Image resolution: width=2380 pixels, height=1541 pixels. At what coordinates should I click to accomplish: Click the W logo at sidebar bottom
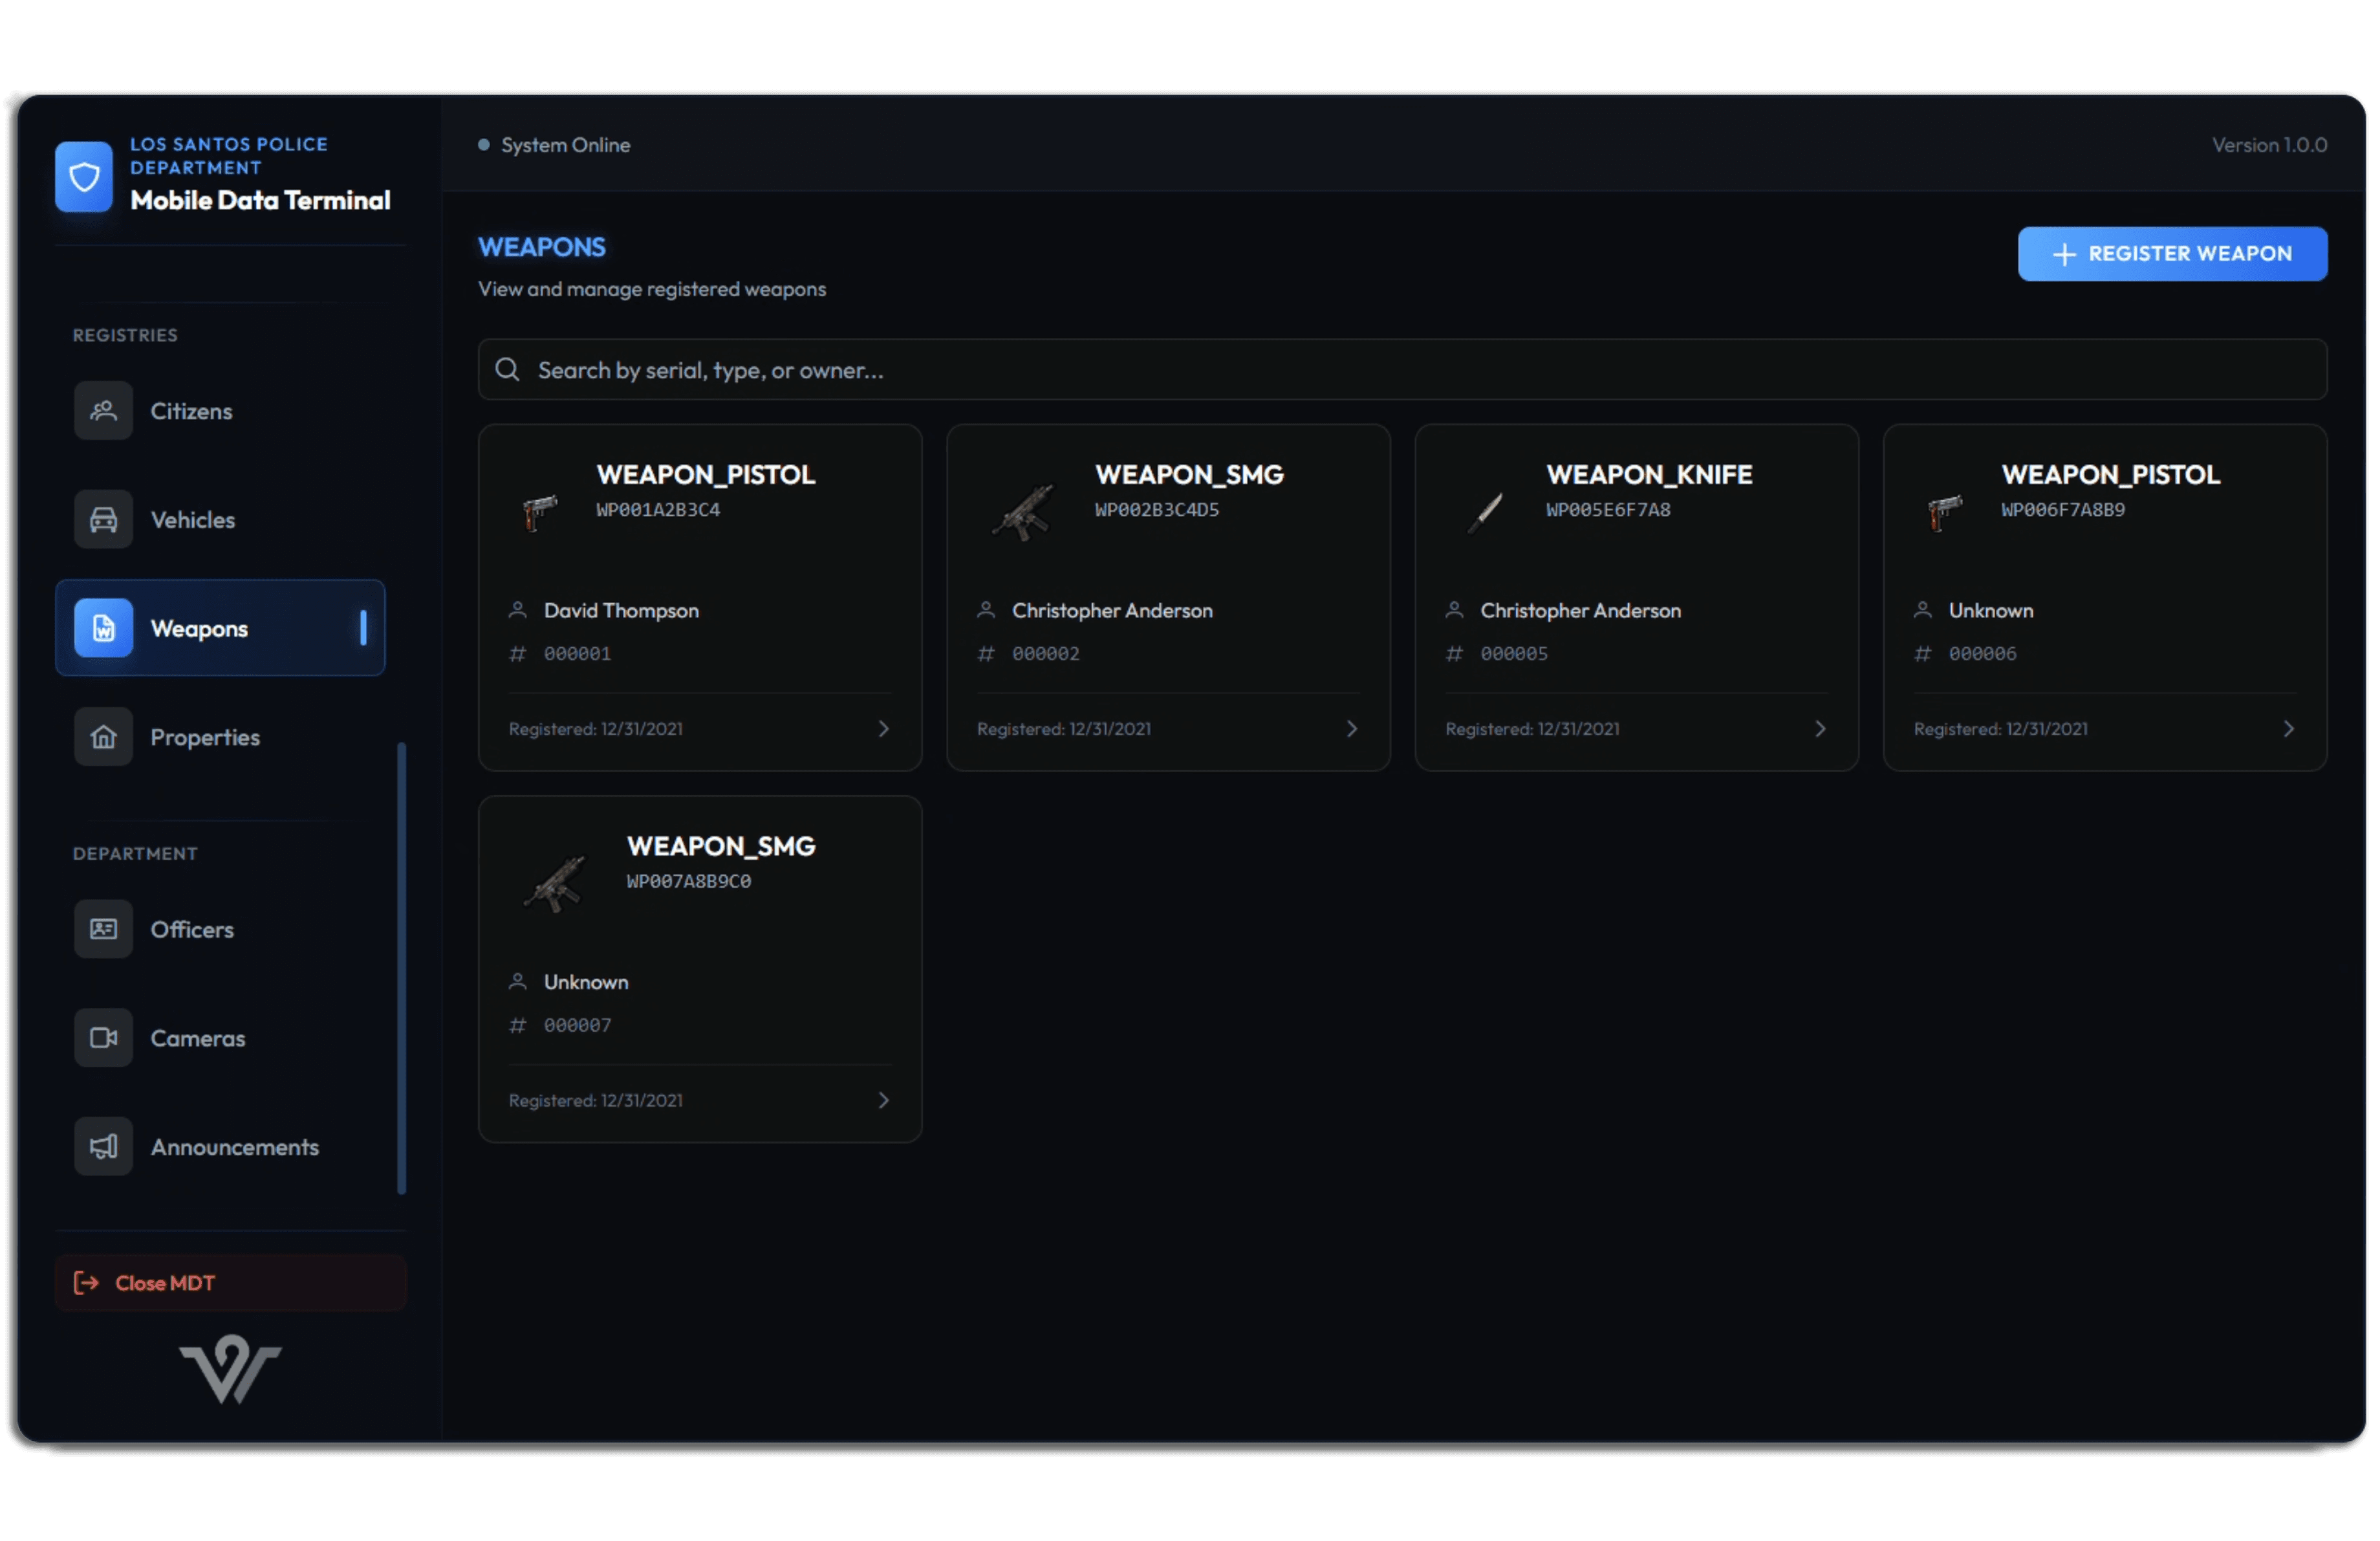[231, 1370]
